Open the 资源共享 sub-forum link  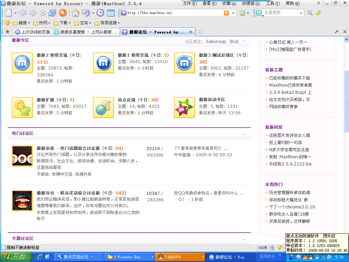coord(83,174)
